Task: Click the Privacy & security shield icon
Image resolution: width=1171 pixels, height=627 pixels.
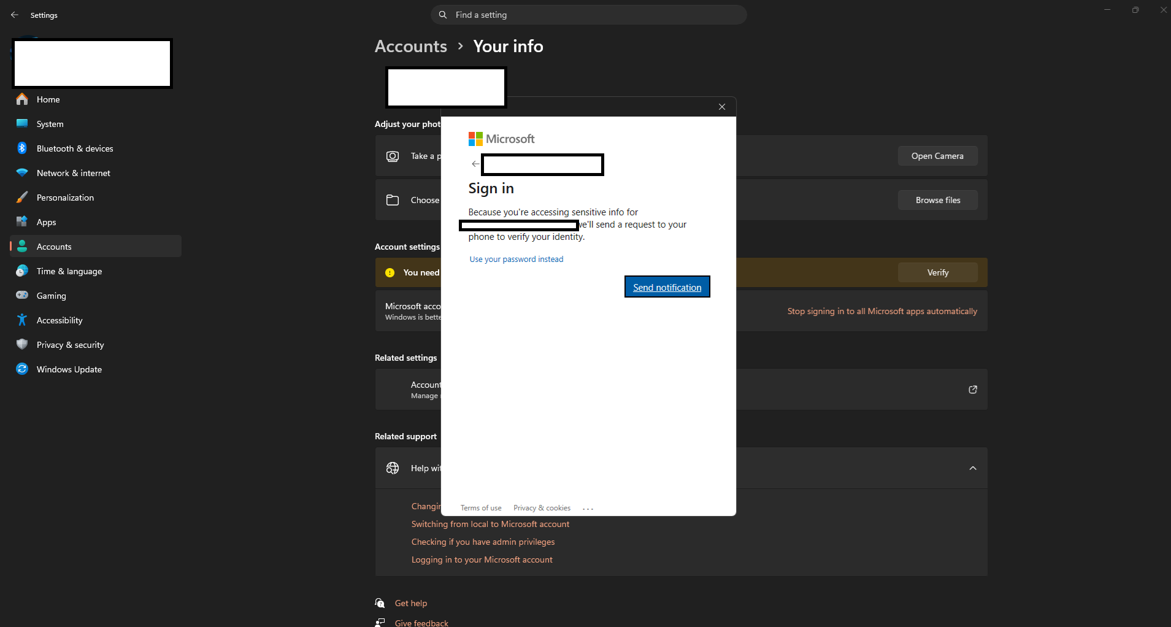Action: tap(22, 345)
